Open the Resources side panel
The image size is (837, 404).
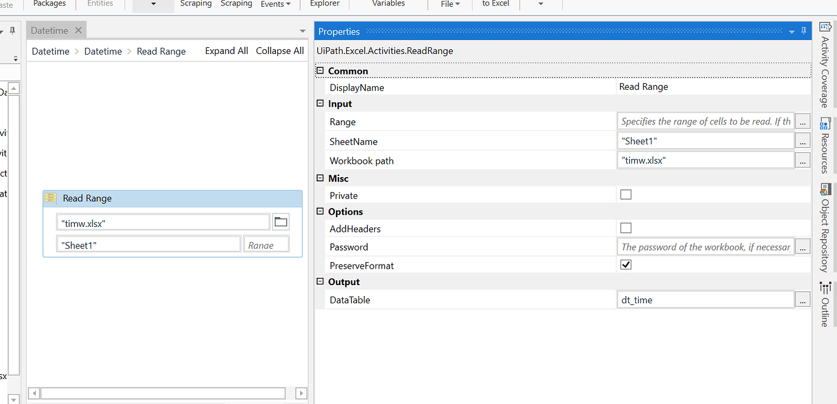[825, 146]
